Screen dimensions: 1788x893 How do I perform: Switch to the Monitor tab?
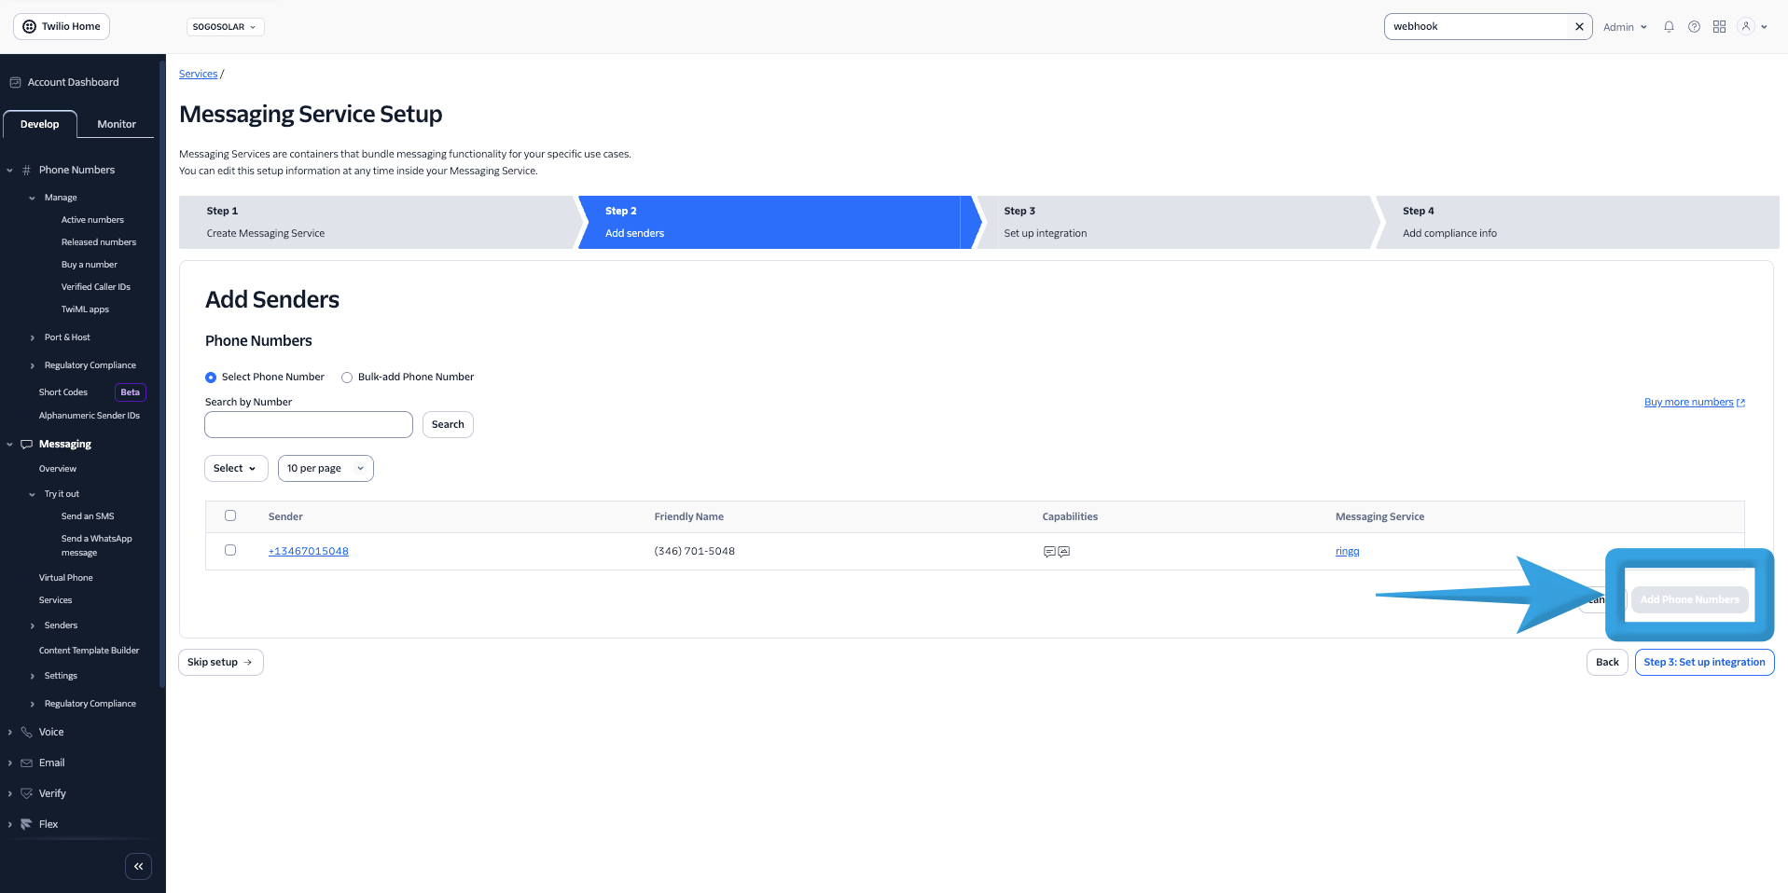tap(116, 123)
